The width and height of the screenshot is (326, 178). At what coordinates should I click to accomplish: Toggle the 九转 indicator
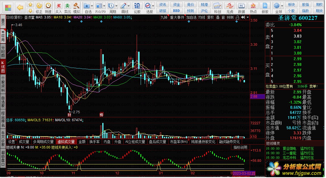164,17
